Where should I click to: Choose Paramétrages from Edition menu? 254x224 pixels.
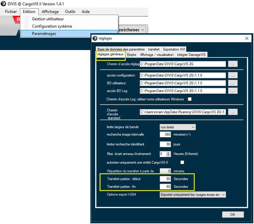[69, 34]
